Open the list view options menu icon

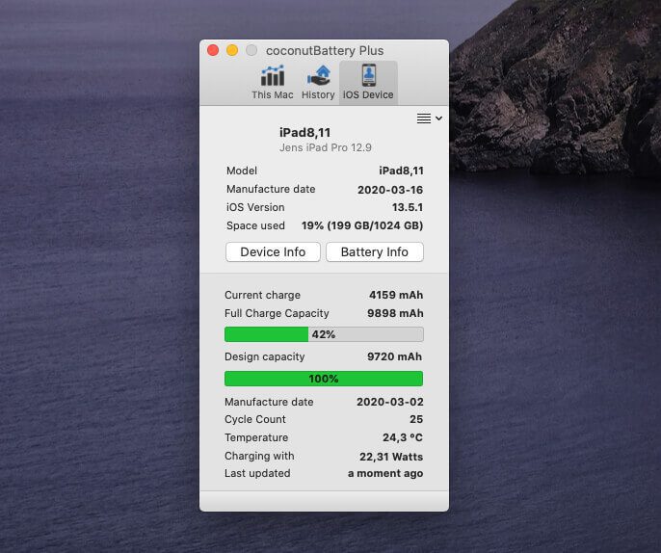(429, 118)
